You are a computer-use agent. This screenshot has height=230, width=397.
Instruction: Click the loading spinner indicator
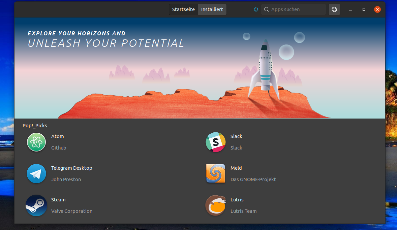click(x=256, y=10)
